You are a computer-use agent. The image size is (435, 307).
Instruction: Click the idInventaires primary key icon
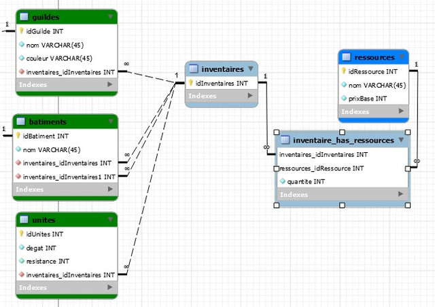190,82
